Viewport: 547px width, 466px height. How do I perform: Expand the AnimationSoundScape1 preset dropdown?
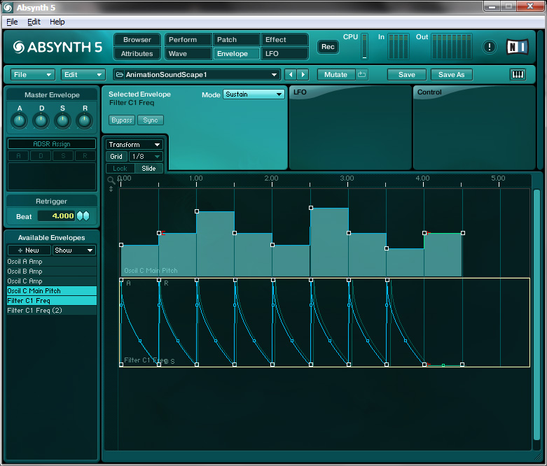click(198, 75)
